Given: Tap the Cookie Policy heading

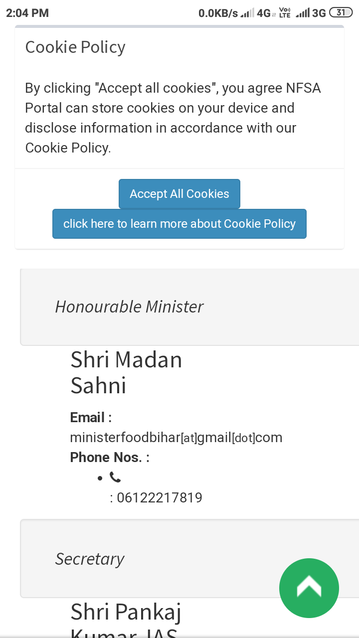Looking at the screenshot, I should pyautogui.click(x=75, y=47).
